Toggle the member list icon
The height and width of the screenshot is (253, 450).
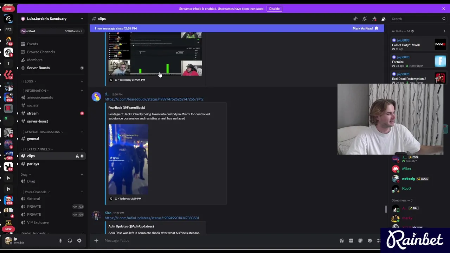[384, 19]
